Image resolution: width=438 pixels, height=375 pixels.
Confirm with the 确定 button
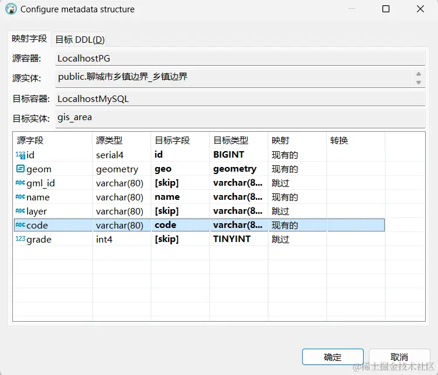[333, 357]
